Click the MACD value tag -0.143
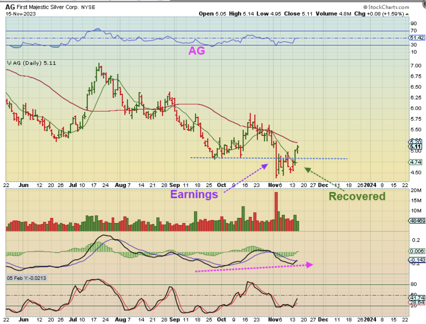Screen dimensions: 426x324 pyautogui.click(x=417, y=260)
